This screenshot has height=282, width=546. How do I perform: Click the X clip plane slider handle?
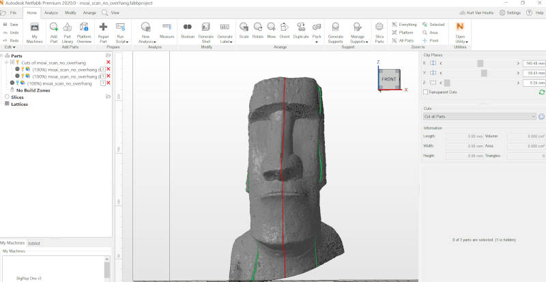coord(480,63)
